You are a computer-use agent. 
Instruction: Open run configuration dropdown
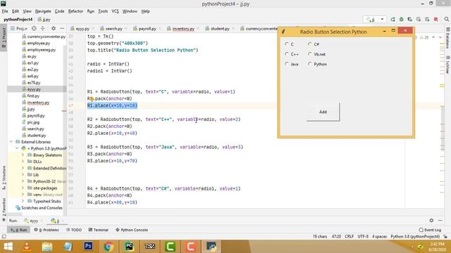(x=374, y=19)
